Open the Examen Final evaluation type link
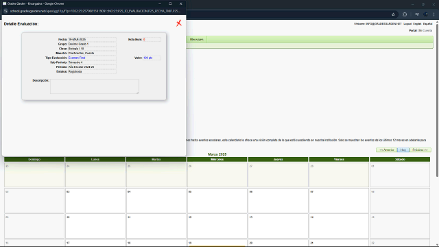Screen dimensions: 439x247 [x=77, y=58]
